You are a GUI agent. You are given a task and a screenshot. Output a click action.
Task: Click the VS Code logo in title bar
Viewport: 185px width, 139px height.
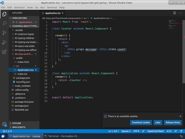[2, 2]
